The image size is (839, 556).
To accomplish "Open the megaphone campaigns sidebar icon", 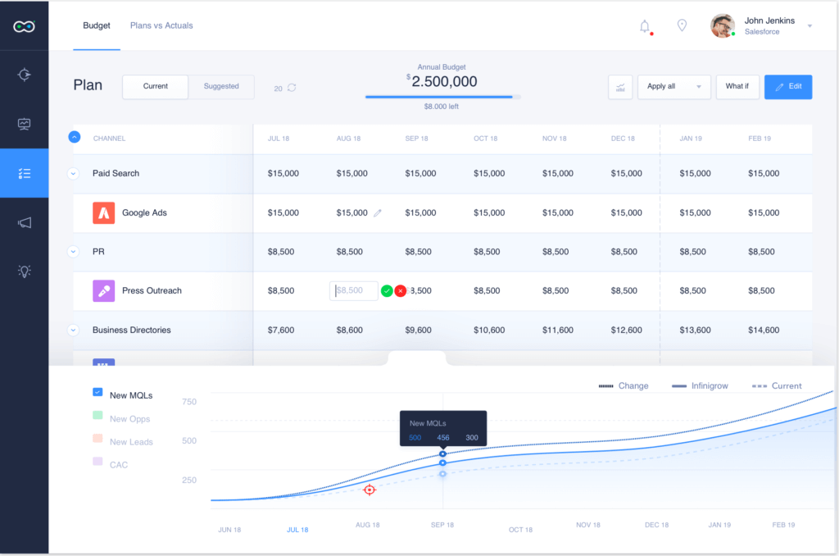I will pyautogui.click(x=25, y=222).
